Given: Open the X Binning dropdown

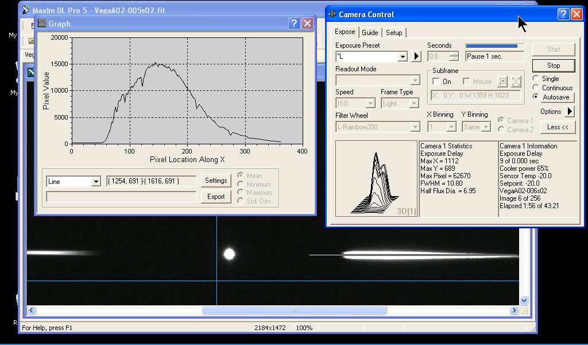Looking at the screenshot, I should tap(451, 127).
